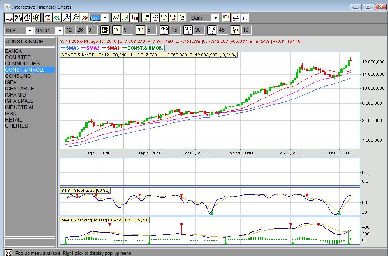
Task: Open the 6m time range dropdown
Action: click(x=105, y=18)
